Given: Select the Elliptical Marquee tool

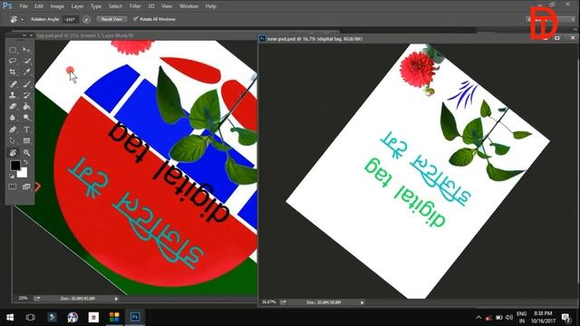Looking at the screenshot, I should click(13, 50).
